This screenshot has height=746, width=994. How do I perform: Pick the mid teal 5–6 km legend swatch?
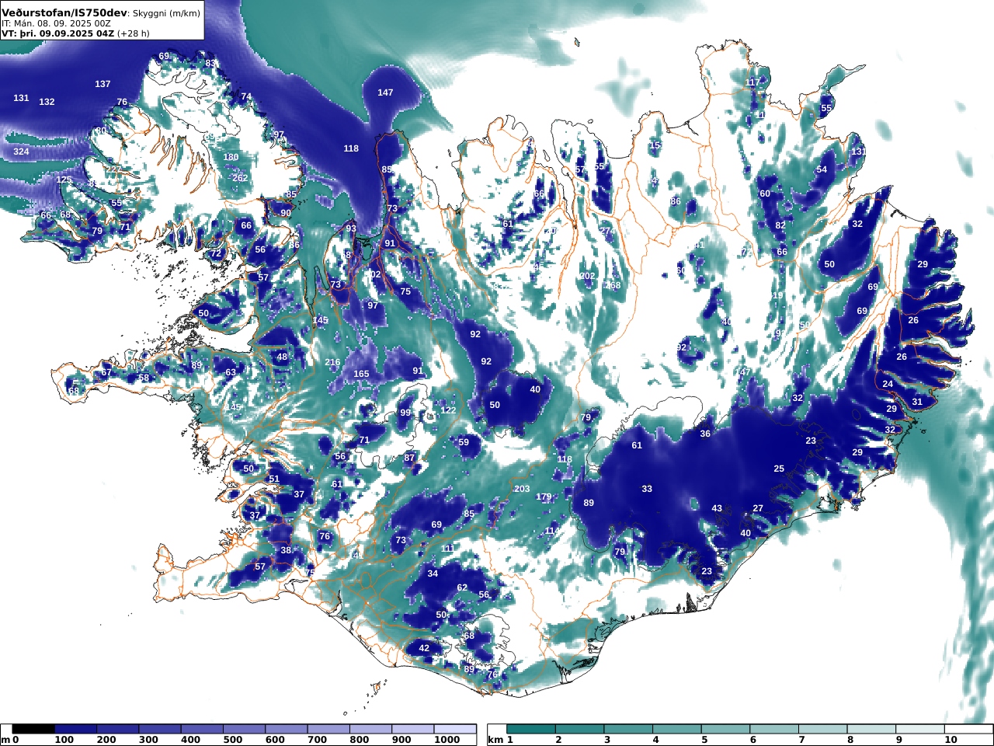725,729
